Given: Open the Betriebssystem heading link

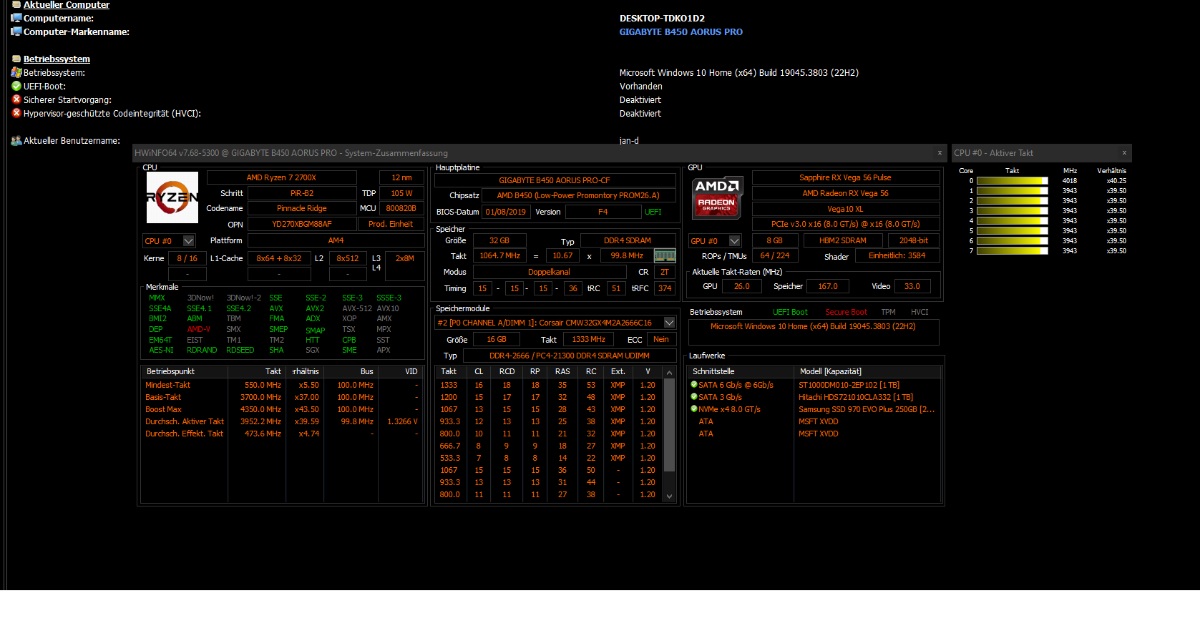Looking at the screenshot, I should click(x=57, y=59).
